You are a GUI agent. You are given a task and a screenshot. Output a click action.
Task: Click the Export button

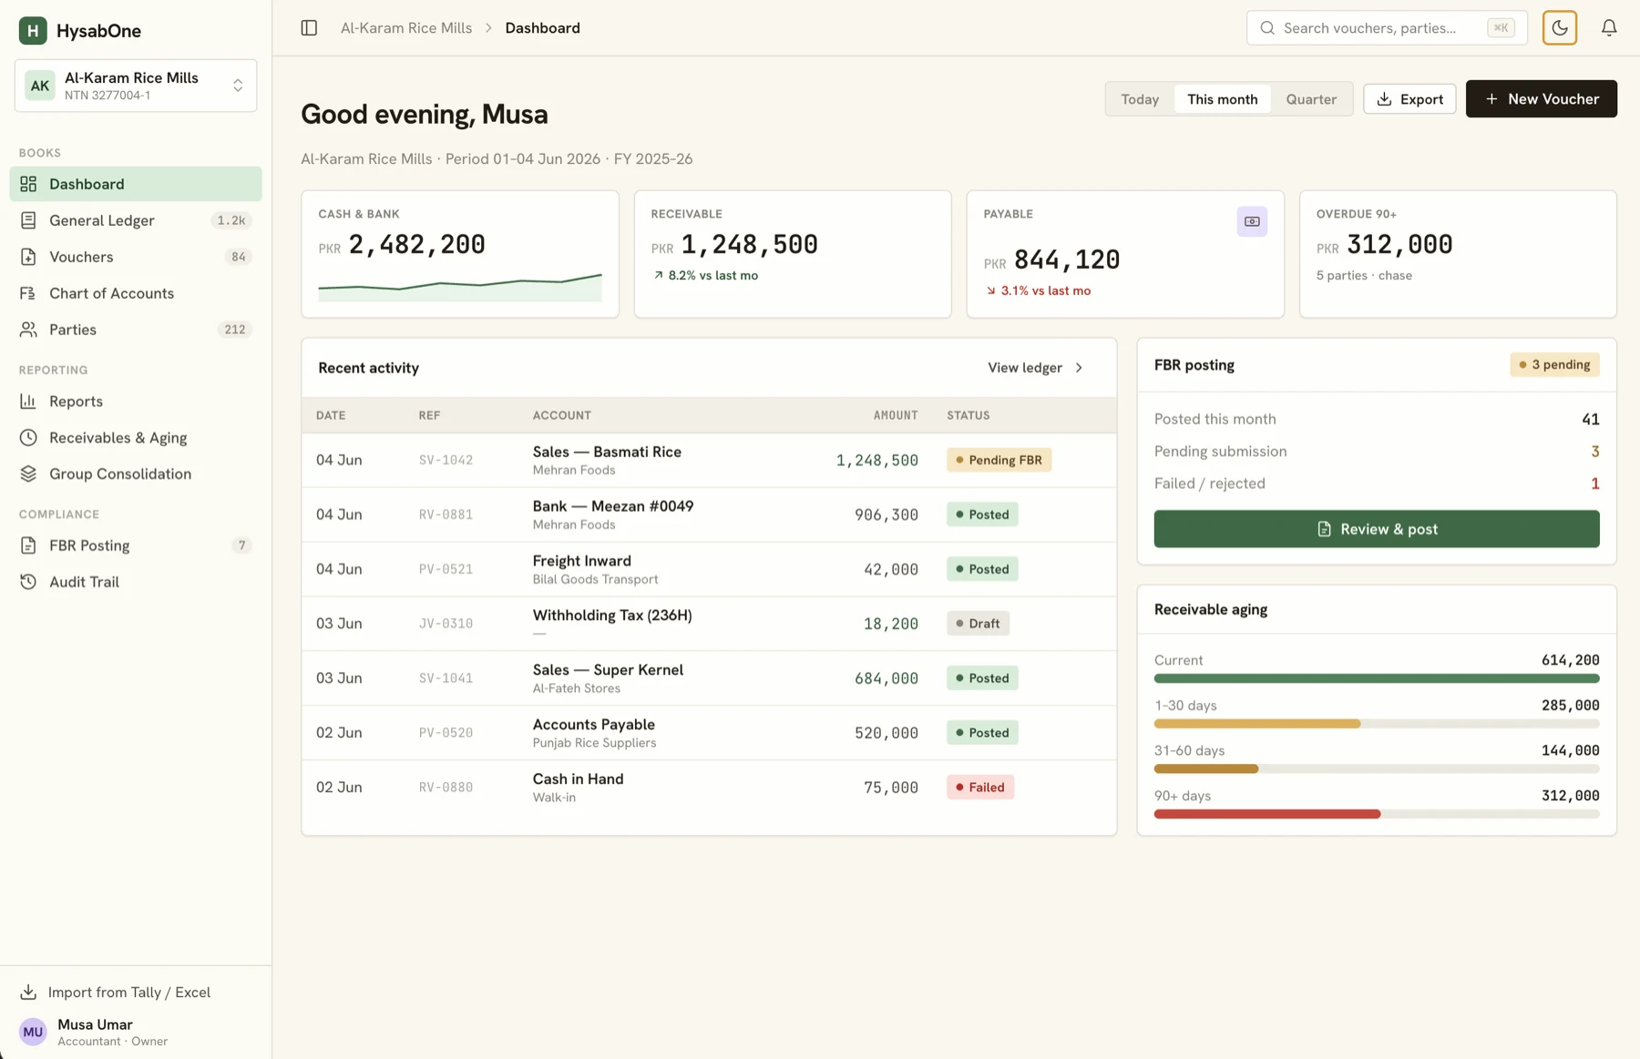coord(1409,99)
